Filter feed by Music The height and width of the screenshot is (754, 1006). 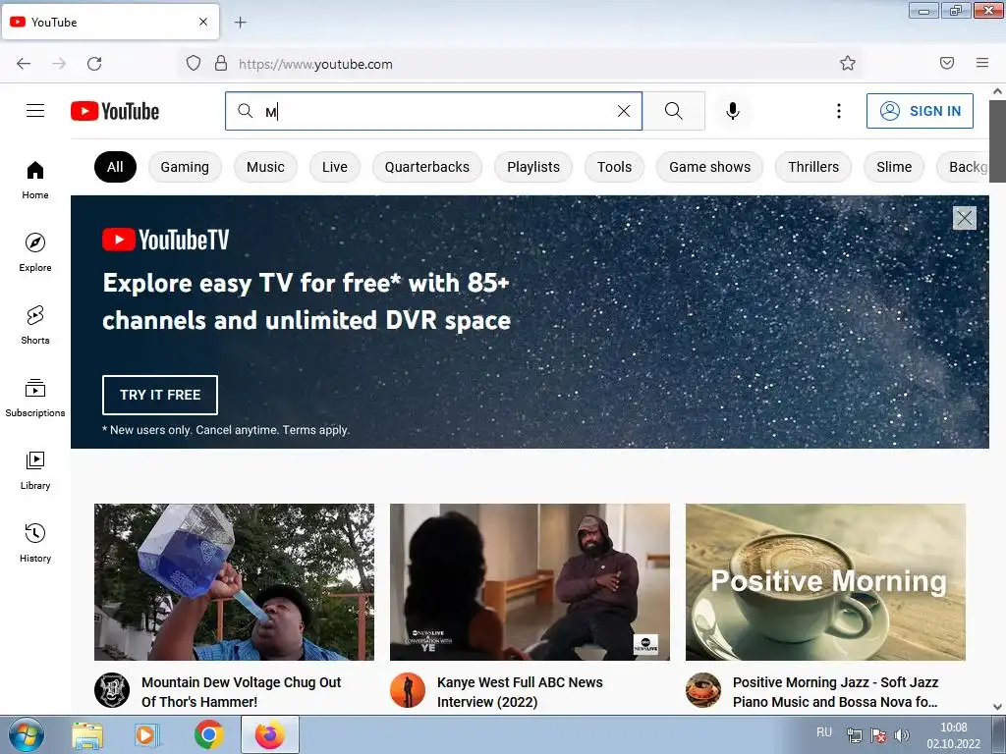(x=265, y=167)
